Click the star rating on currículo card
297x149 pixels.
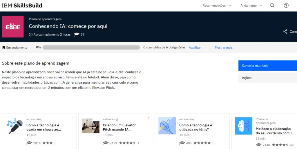(280, 145)
